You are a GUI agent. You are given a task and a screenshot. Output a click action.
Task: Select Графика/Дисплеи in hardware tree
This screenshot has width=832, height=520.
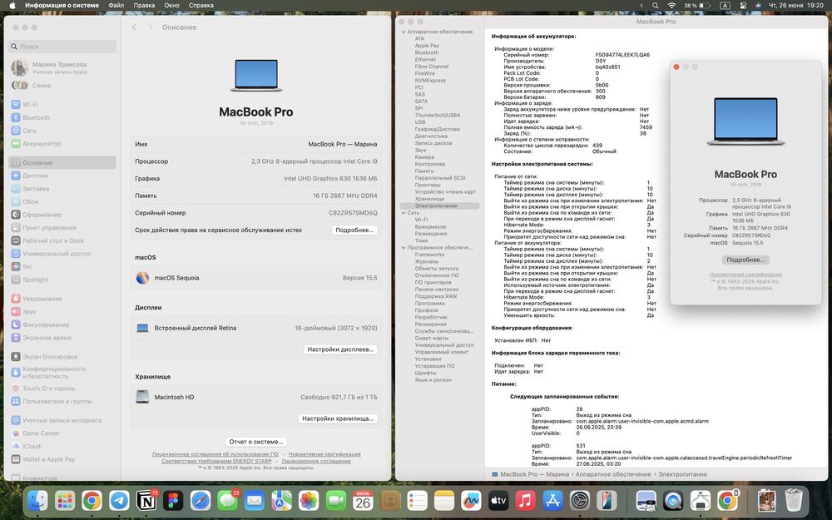click(438, 130)
